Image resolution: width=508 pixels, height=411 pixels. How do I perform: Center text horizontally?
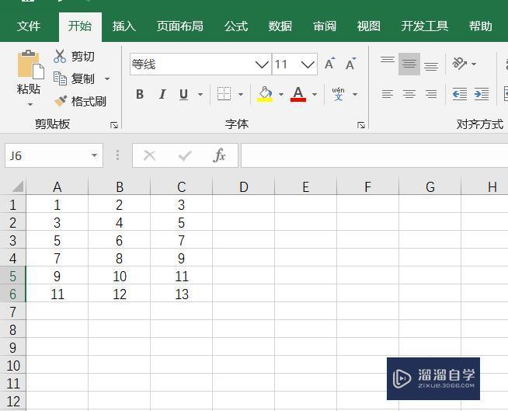(409, 94)
